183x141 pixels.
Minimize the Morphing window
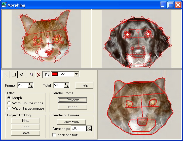[x=163, y=5]
